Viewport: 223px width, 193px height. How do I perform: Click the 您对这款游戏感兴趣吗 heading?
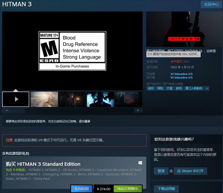pos(174,139)
